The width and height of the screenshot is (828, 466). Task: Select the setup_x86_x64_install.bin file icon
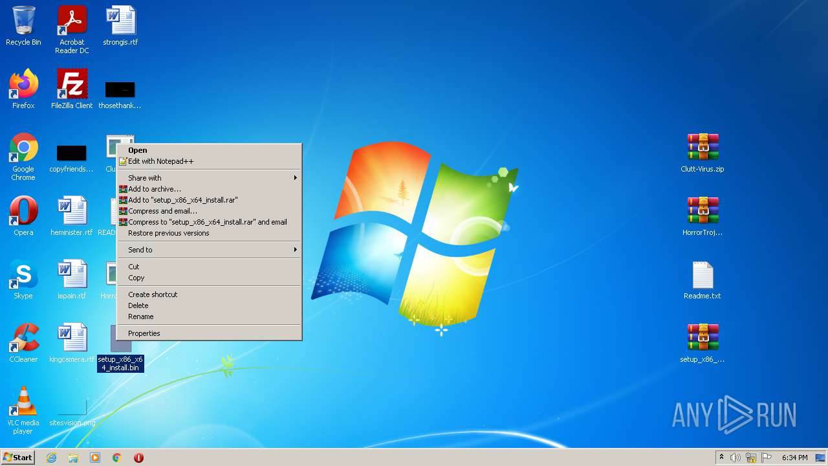(x=120, y=348)
